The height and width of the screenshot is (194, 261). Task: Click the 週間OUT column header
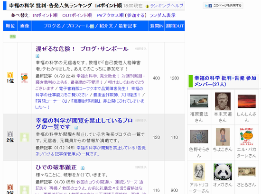(x=175, y=26)
